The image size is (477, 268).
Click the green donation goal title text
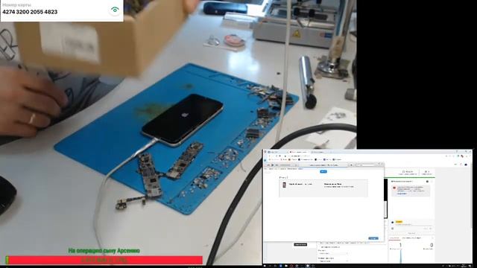pos(104,251)
